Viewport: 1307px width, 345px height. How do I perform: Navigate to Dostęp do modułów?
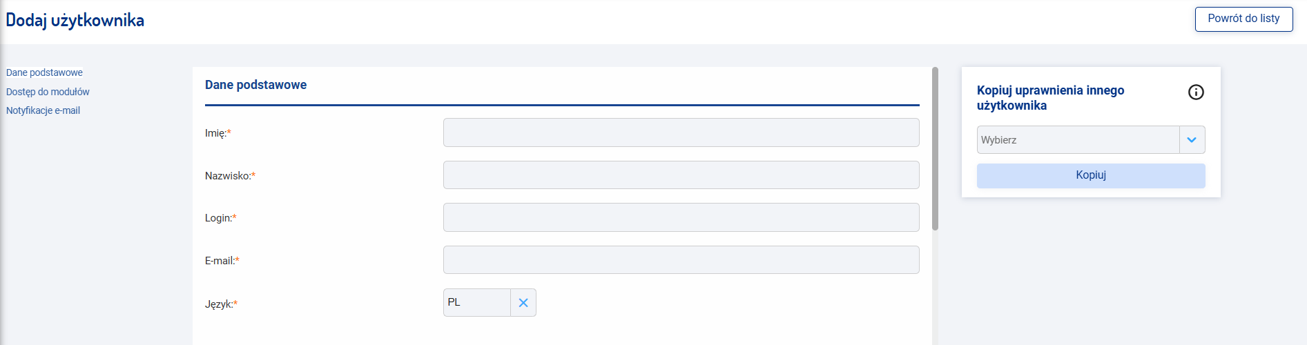pos(48,92)
